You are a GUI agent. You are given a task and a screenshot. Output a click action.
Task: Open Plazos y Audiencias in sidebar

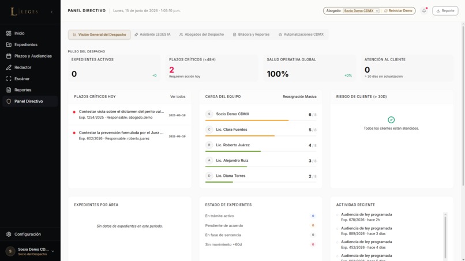(30, 56)
